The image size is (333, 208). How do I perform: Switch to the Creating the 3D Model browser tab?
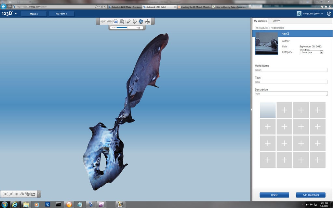click(x=194, y=7)
